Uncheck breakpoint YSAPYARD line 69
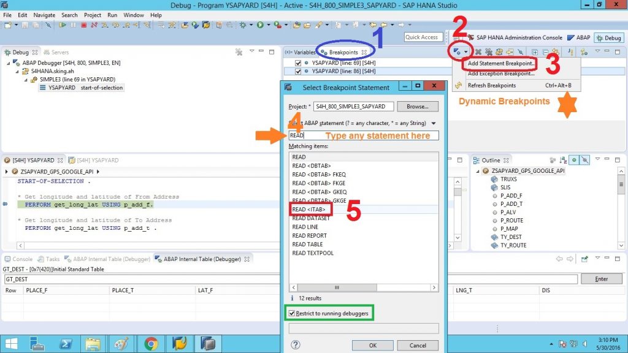This screenshot has height=353, width=628. tap(298, 63)
